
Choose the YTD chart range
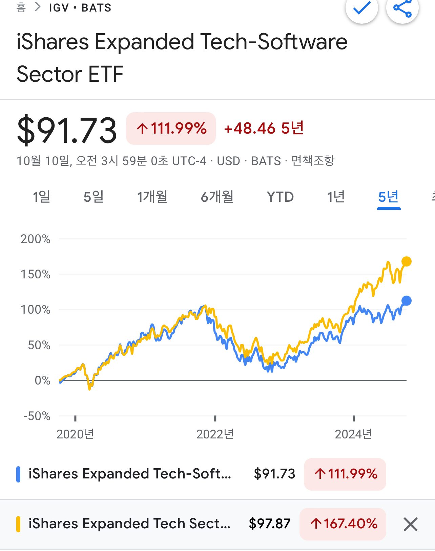coord(280,197)
